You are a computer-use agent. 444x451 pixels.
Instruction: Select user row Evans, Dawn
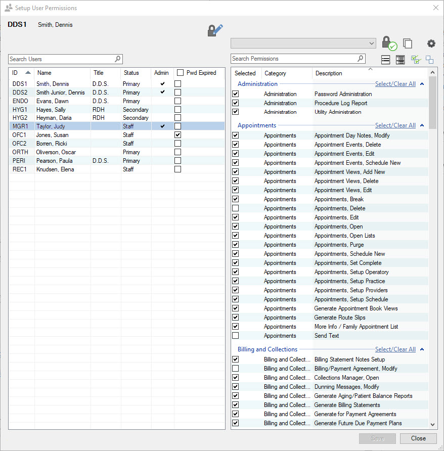116,101
